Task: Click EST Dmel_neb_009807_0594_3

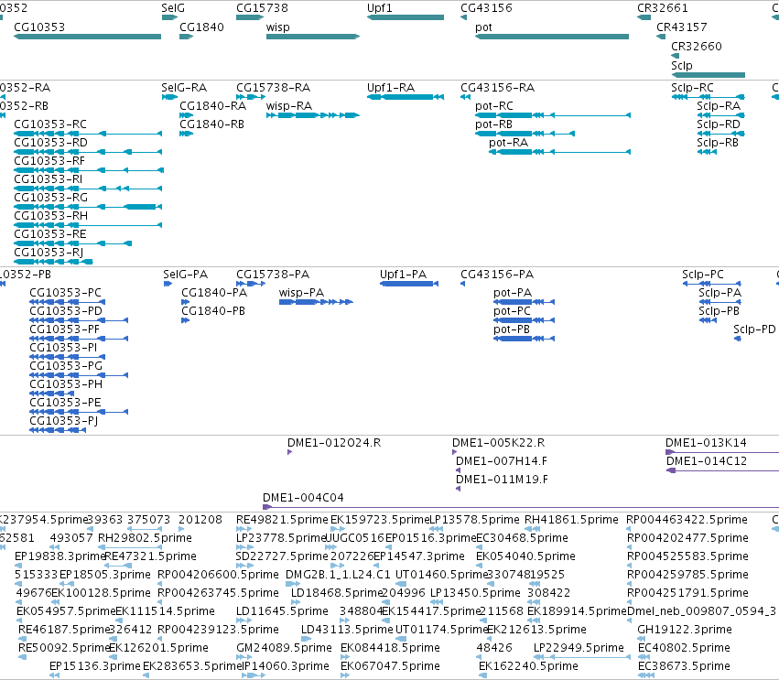Action: click(x=630, y=621)
